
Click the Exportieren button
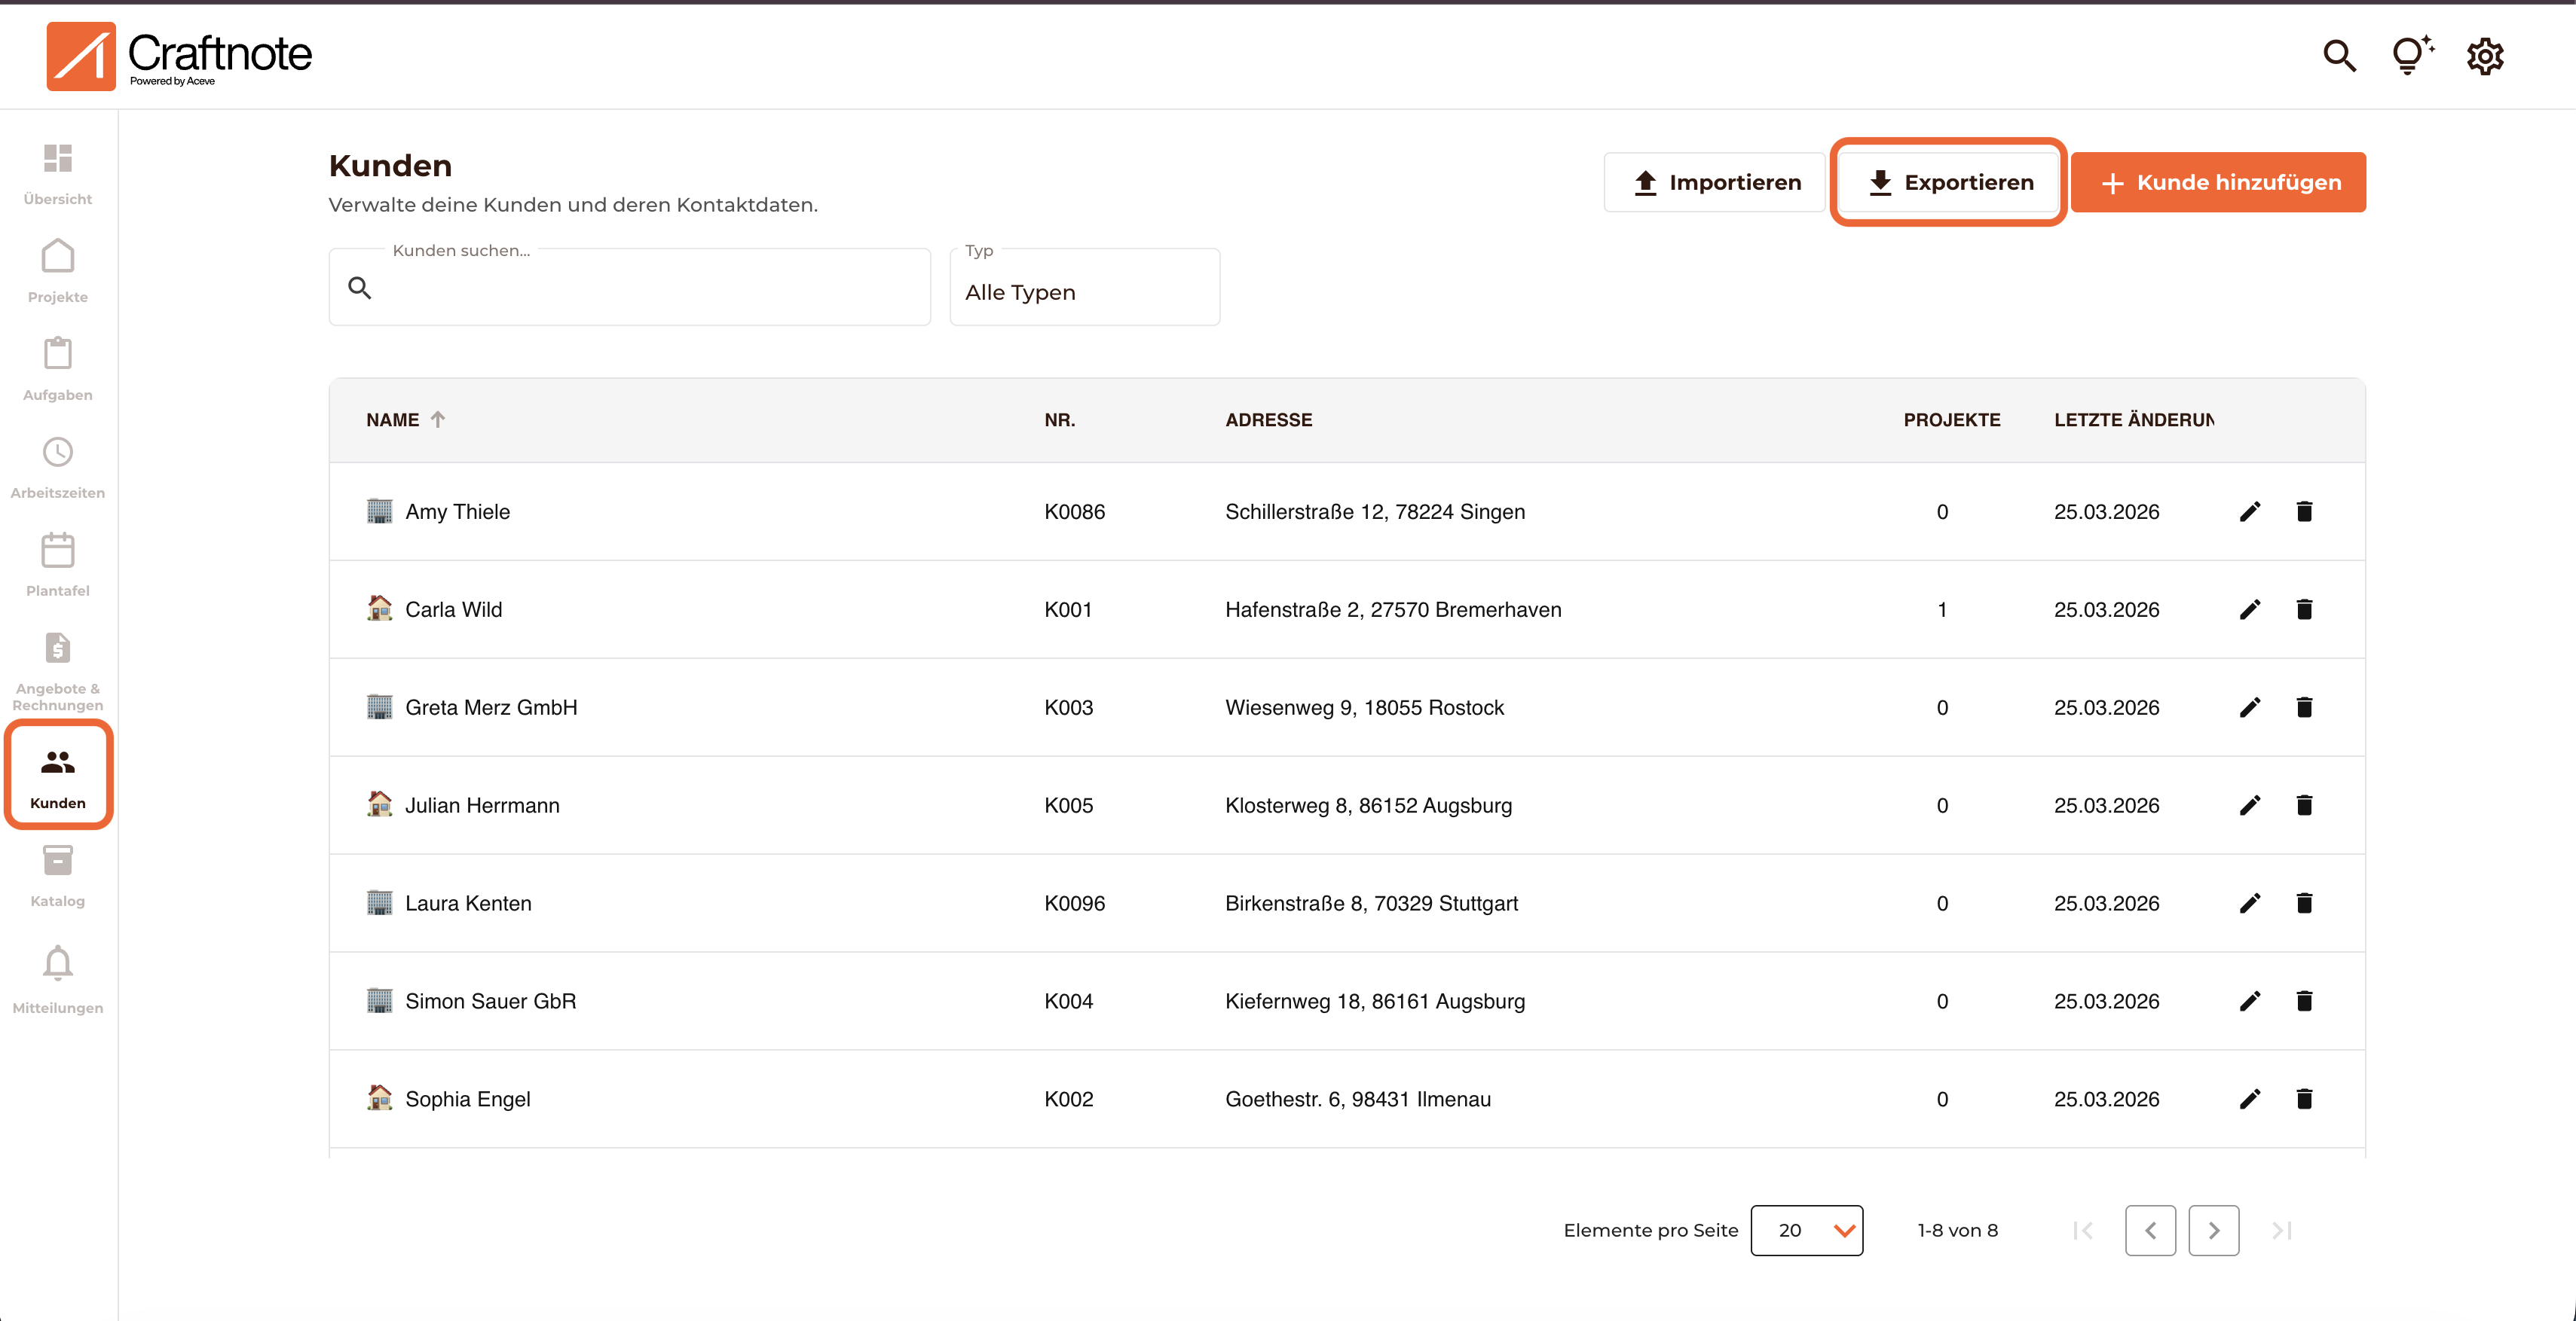tap(1948, 182)
